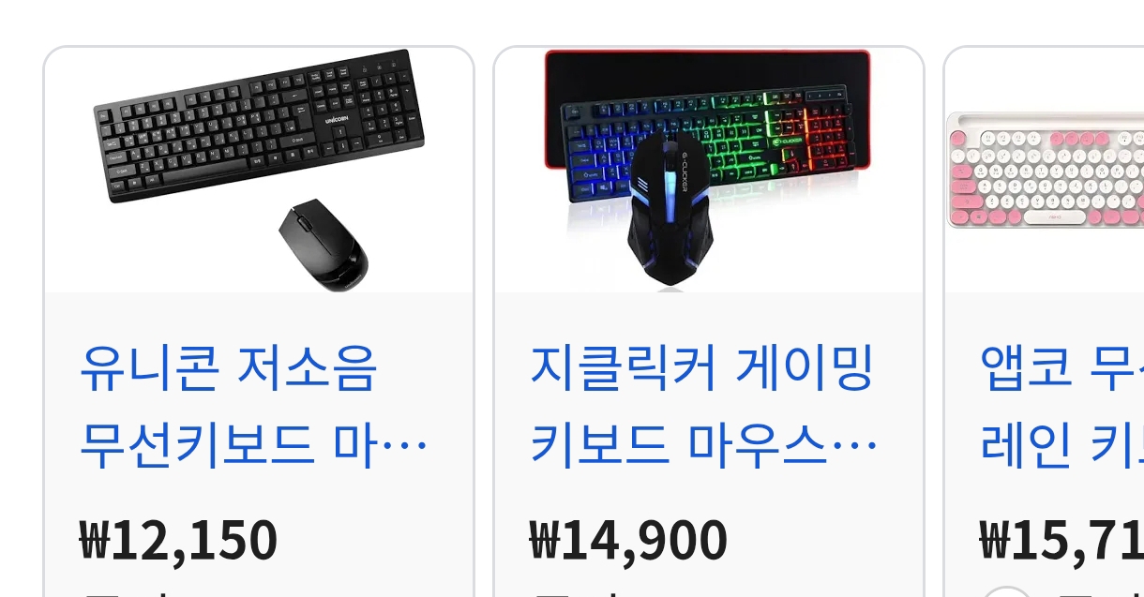Select the 무선키보드 마… title line
The height and width of the screenshot is (597, 1144).
point(253,446)
